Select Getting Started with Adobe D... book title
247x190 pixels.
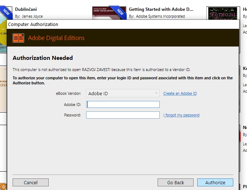[161, 9]
